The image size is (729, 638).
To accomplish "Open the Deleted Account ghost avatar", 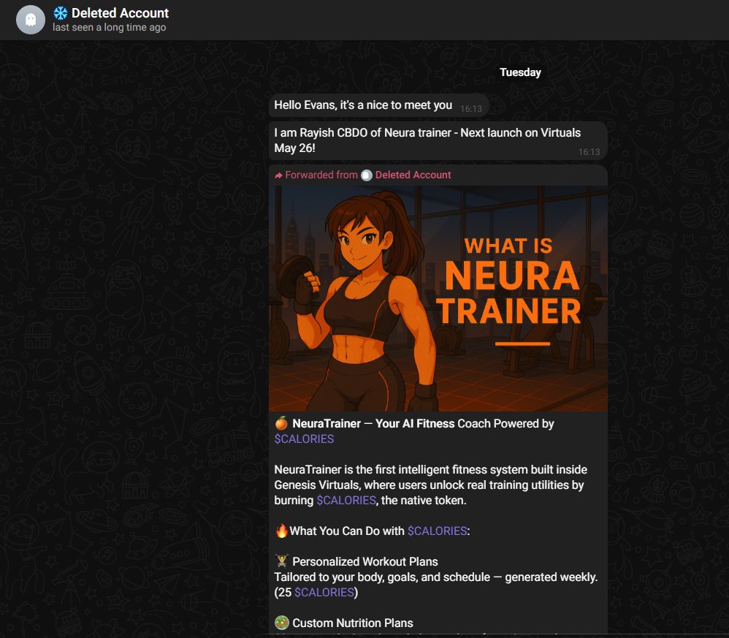I will coord(31,20).
